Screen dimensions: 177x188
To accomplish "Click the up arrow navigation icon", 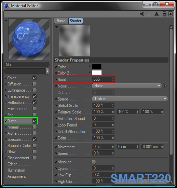I will click(x=156, y=14).
